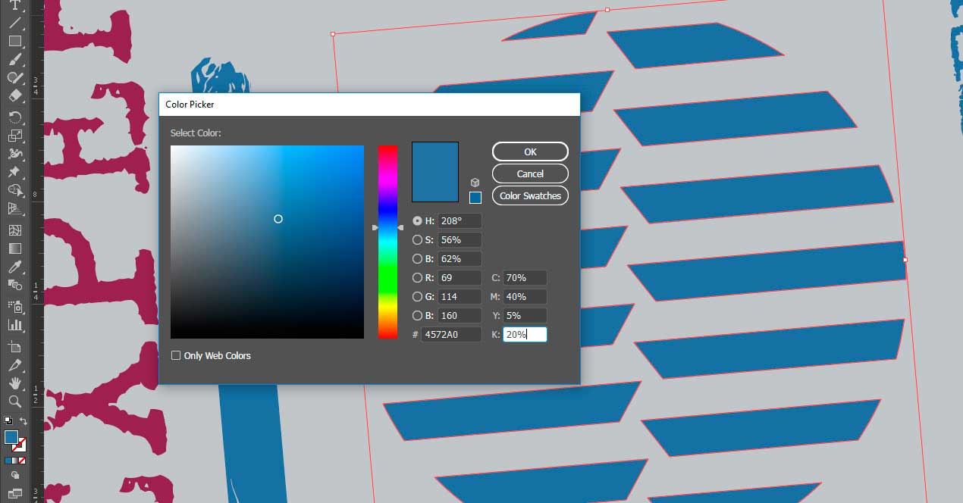Select the R red radio button
The height and width of the screenshot is (503, 963).
417,277
